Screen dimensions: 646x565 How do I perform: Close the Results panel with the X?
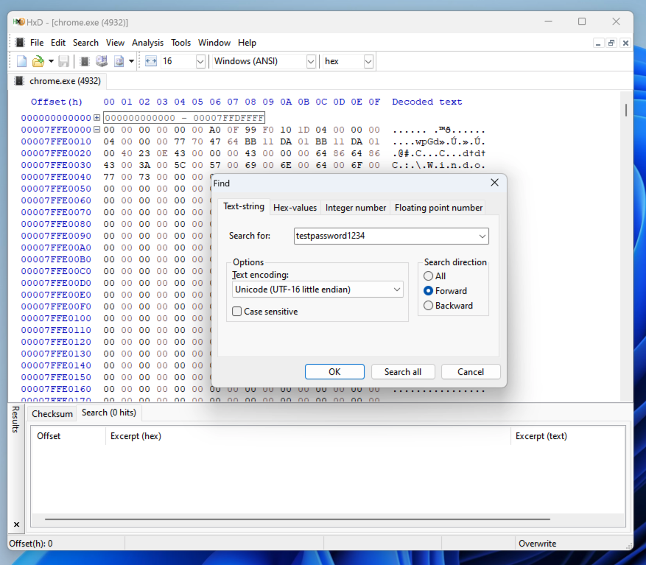click(16, 524)
